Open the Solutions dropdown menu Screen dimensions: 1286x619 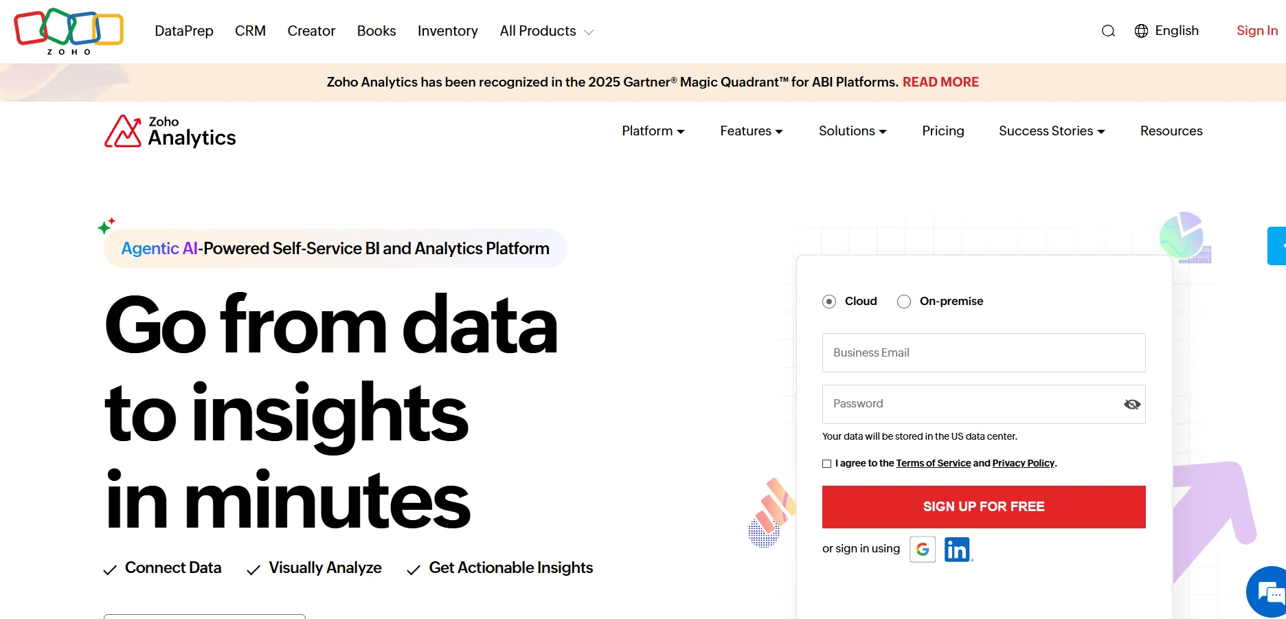click(x=852, y=131)
